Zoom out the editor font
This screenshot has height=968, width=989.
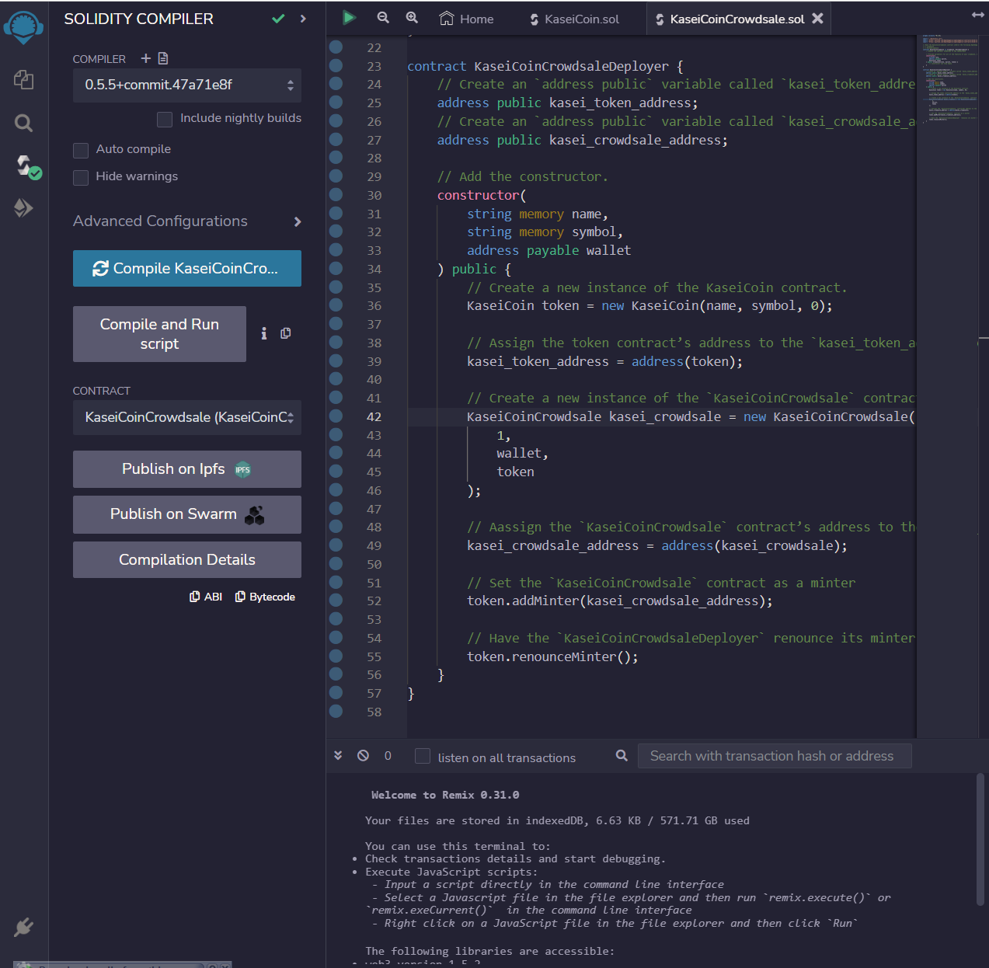click(383, 17)
